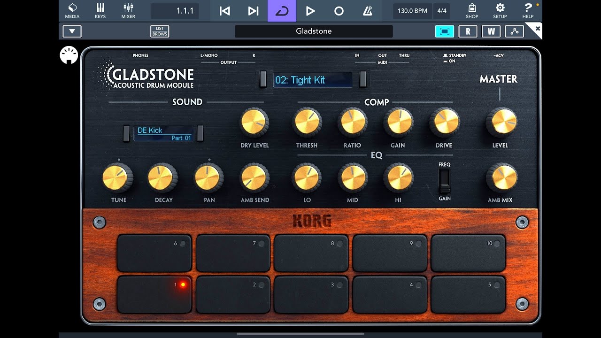Skip to the end

tap(254, 11)
